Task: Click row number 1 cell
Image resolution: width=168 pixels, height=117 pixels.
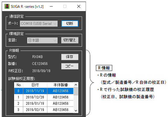Action: [18, 97]
